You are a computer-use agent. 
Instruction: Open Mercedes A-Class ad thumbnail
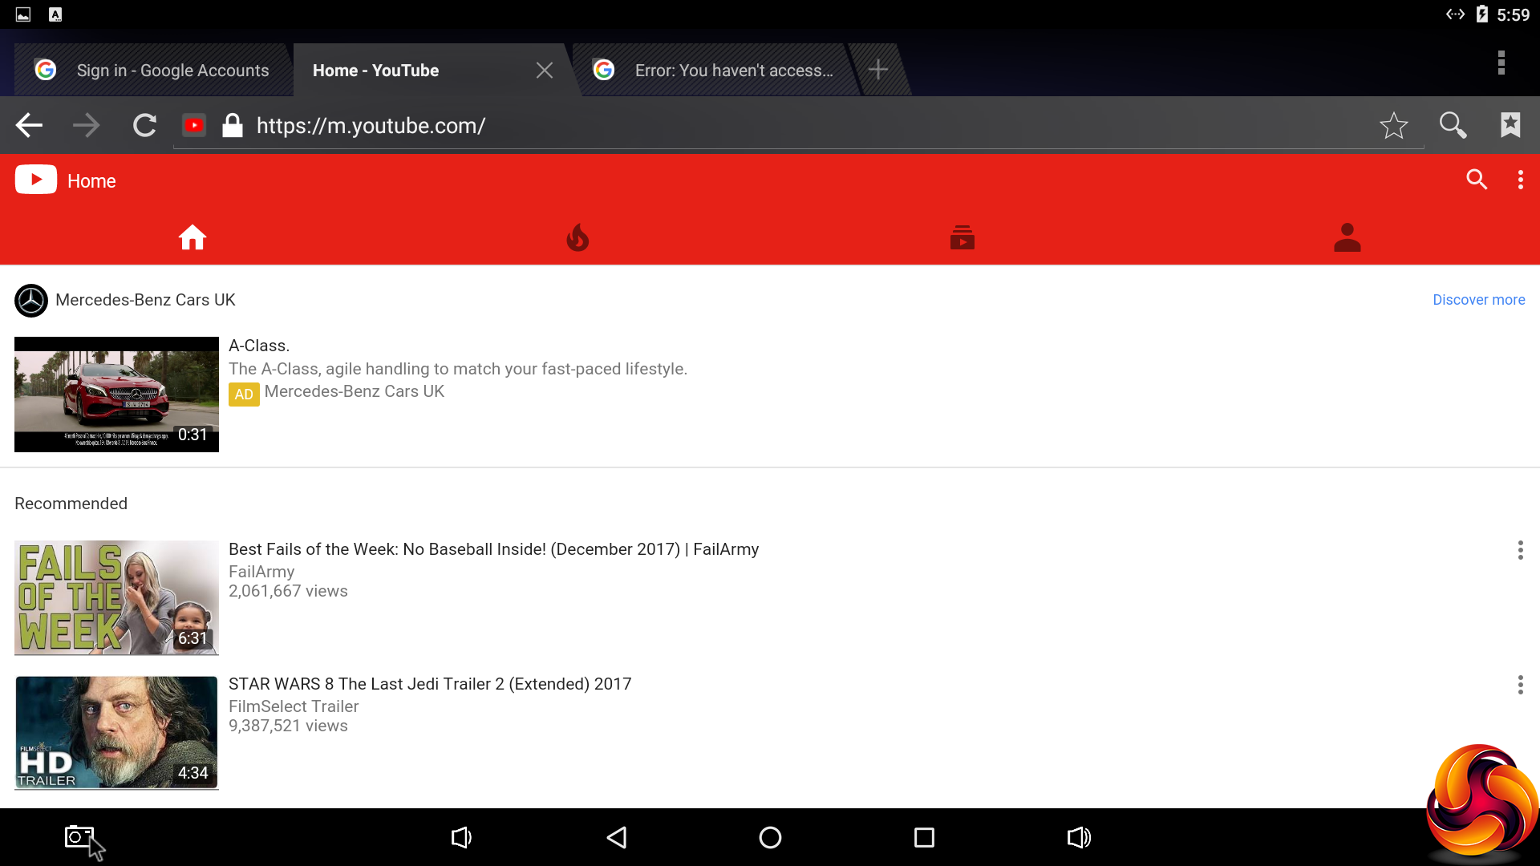click(x=116, y=394)
